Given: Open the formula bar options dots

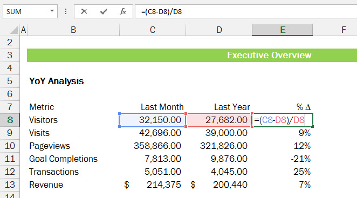Looking at the screenshot, I should (66, 11).
